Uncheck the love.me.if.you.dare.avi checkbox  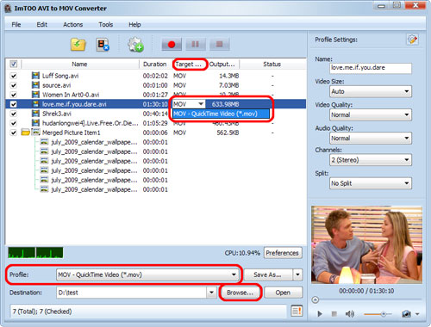[14, 104]
